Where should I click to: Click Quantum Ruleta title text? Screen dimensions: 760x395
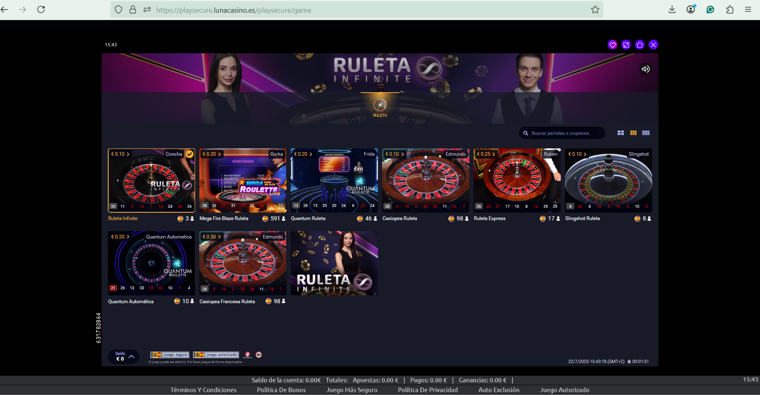click(308, 218)
